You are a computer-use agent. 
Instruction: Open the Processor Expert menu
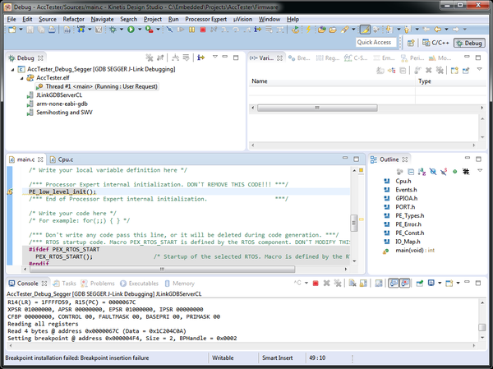pos(207,17)
